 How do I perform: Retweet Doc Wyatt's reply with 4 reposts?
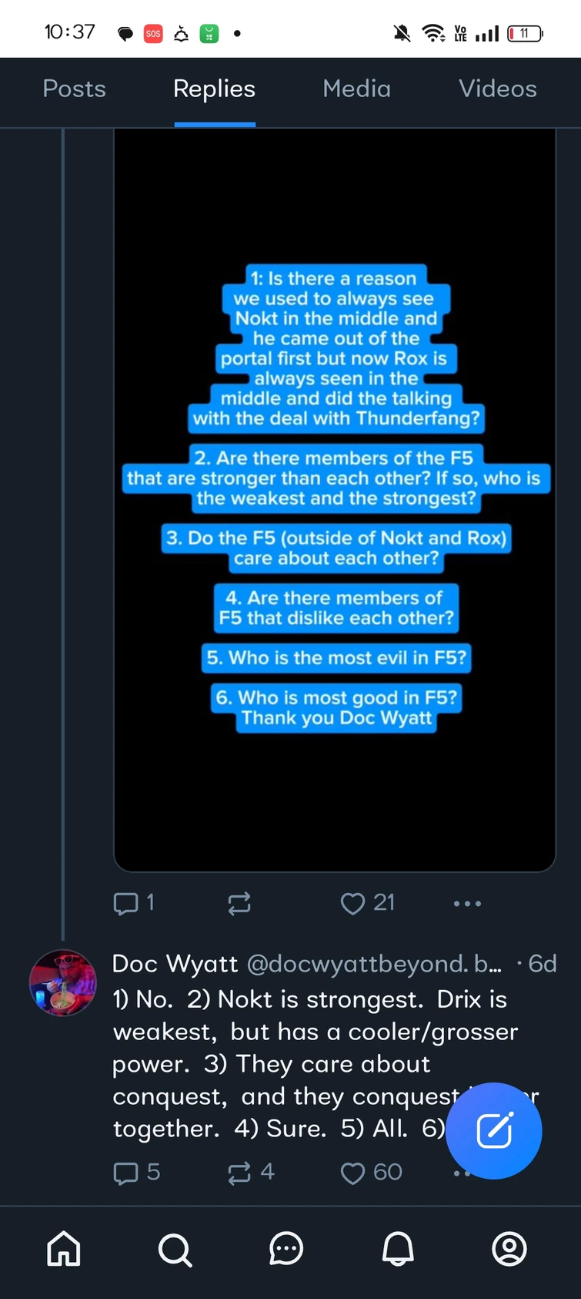(240, 1172)
